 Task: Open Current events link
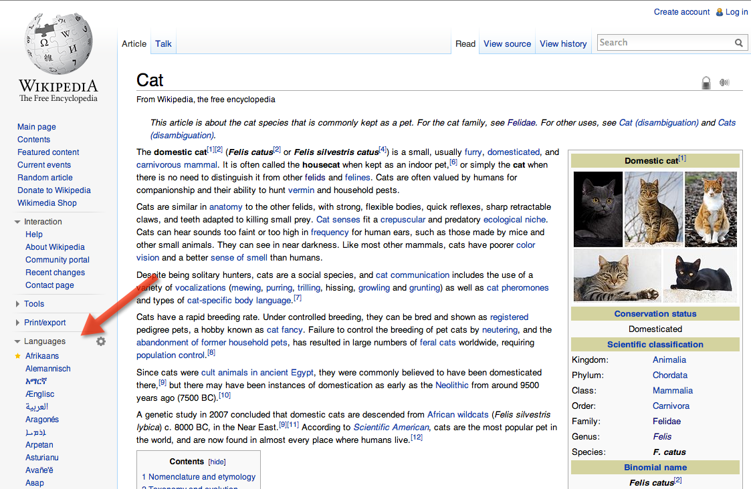[44, 164]
